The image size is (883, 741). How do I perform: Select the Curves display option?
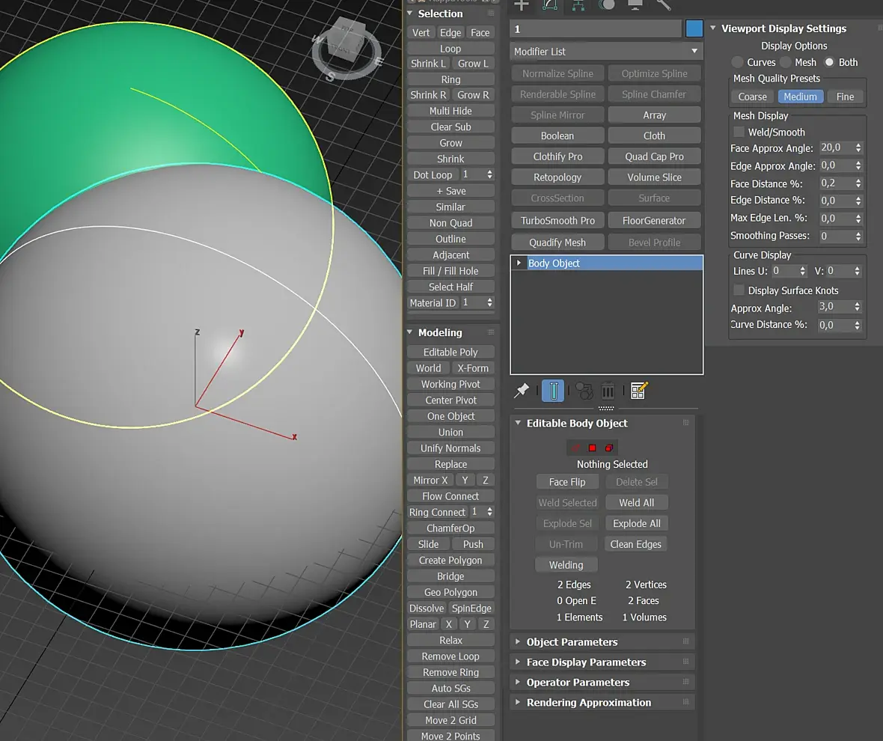(x=737, y=62)
